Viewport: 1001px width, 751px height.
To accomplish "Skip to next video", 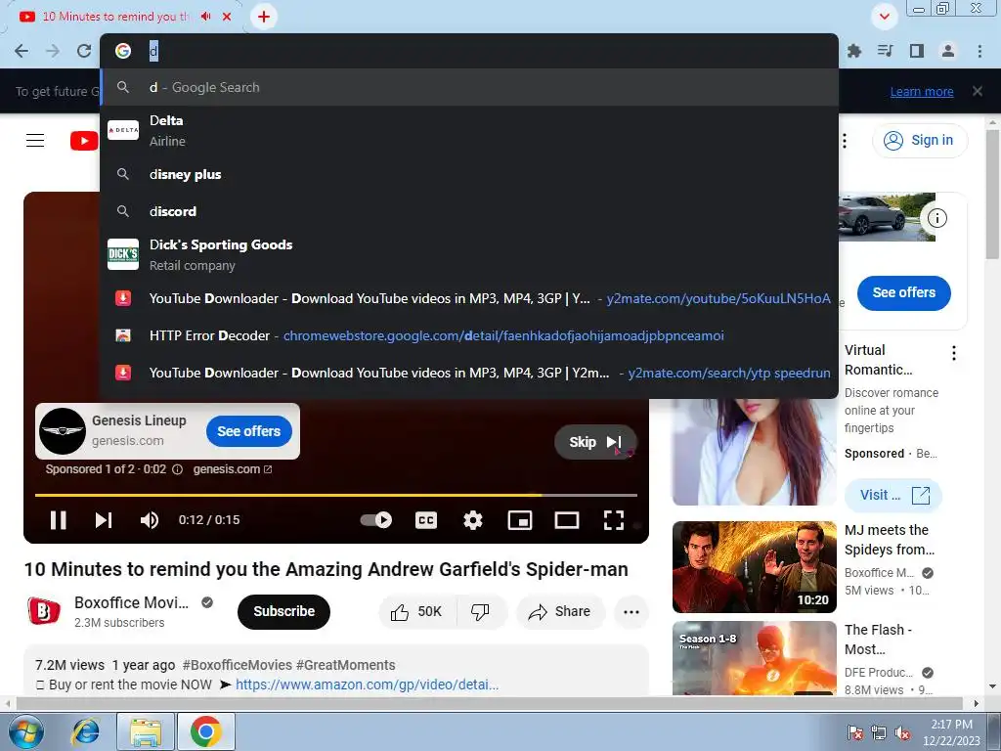I will pos(104,520).
